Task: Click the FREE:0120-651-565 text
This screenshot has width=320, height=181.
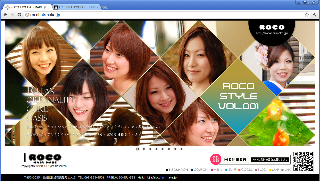Action: coord(121,177)
